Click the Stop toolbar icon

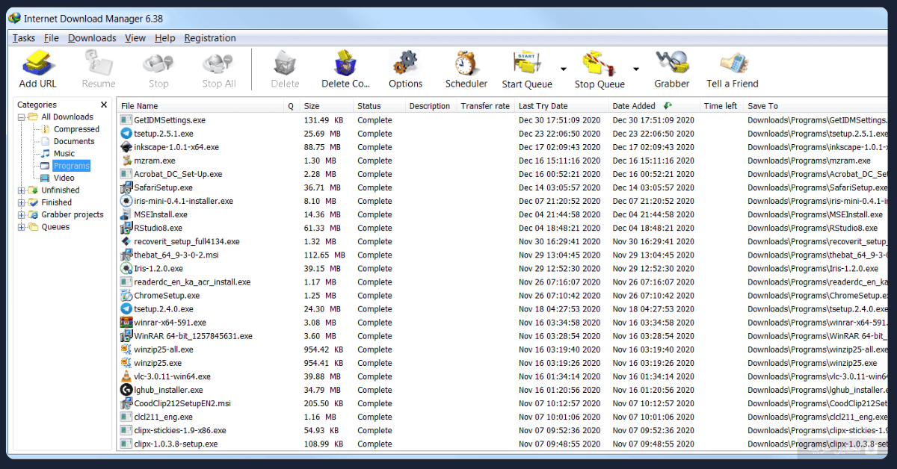click(x=158, y=63)
